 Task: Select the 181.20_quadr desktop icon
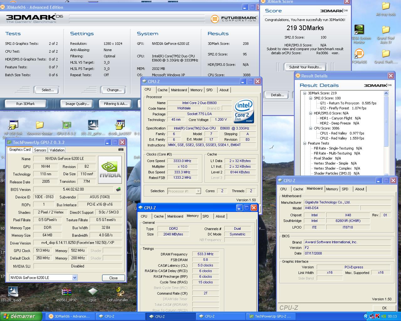tap(13, 295)
